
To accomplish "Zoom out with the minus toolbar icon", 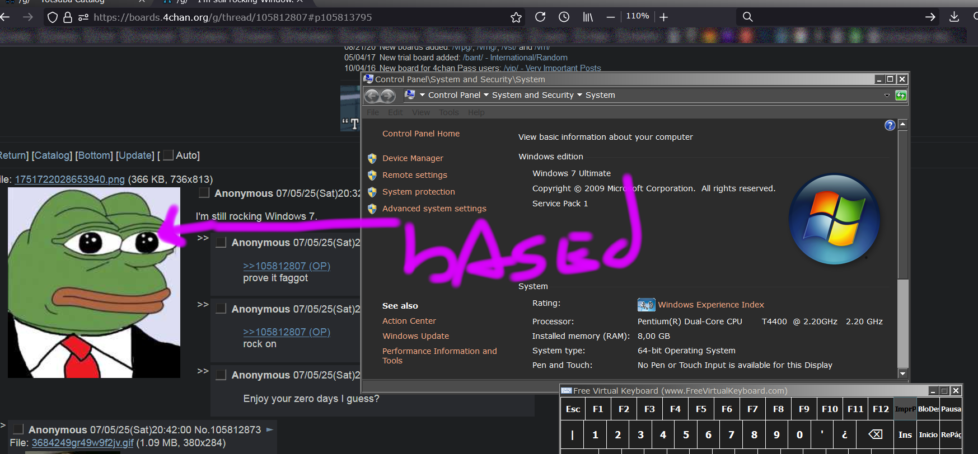I will pos(611,17).
